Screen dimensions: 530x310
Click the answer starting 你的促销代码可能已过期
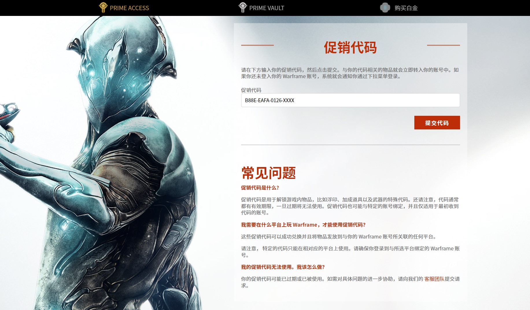(x=350, y=282)
